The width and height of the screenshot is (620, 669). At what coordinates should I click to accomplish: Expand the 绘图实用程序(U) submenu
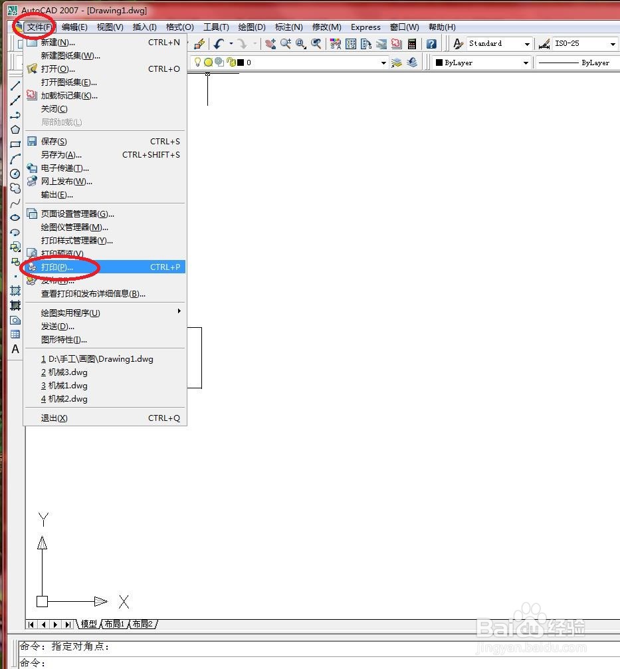point(105,313)
